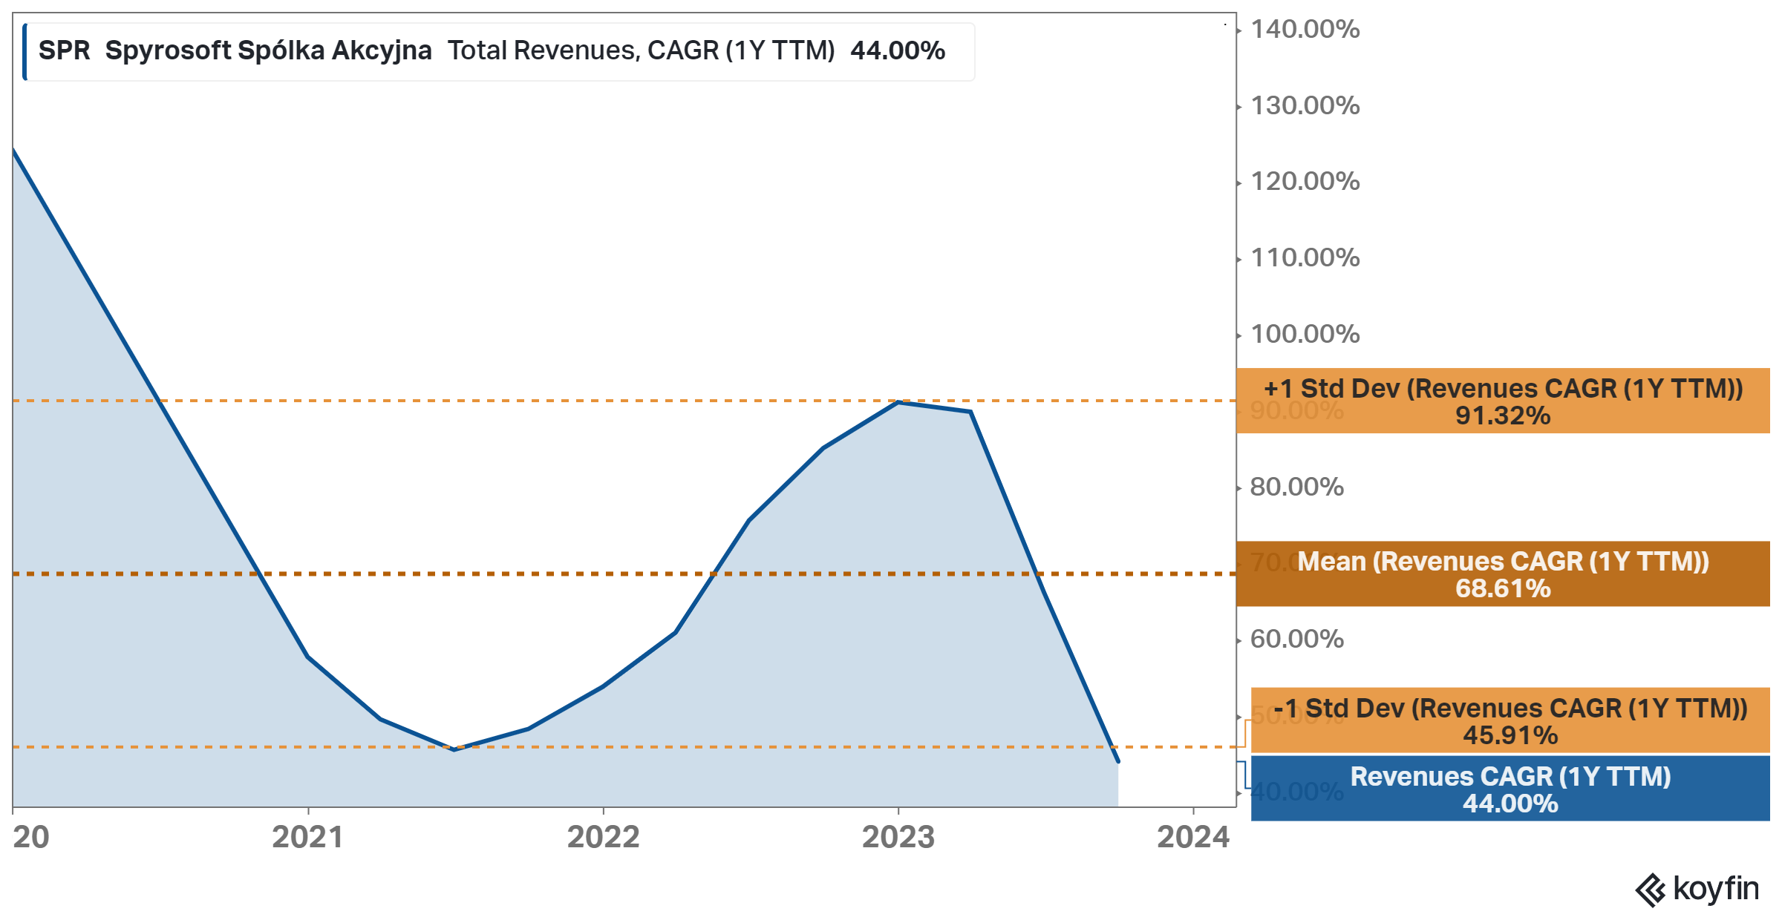Select the Mean 68.61% label
The width and height of the screenshot is (1782, 920).
click(x=1504, y=574)
